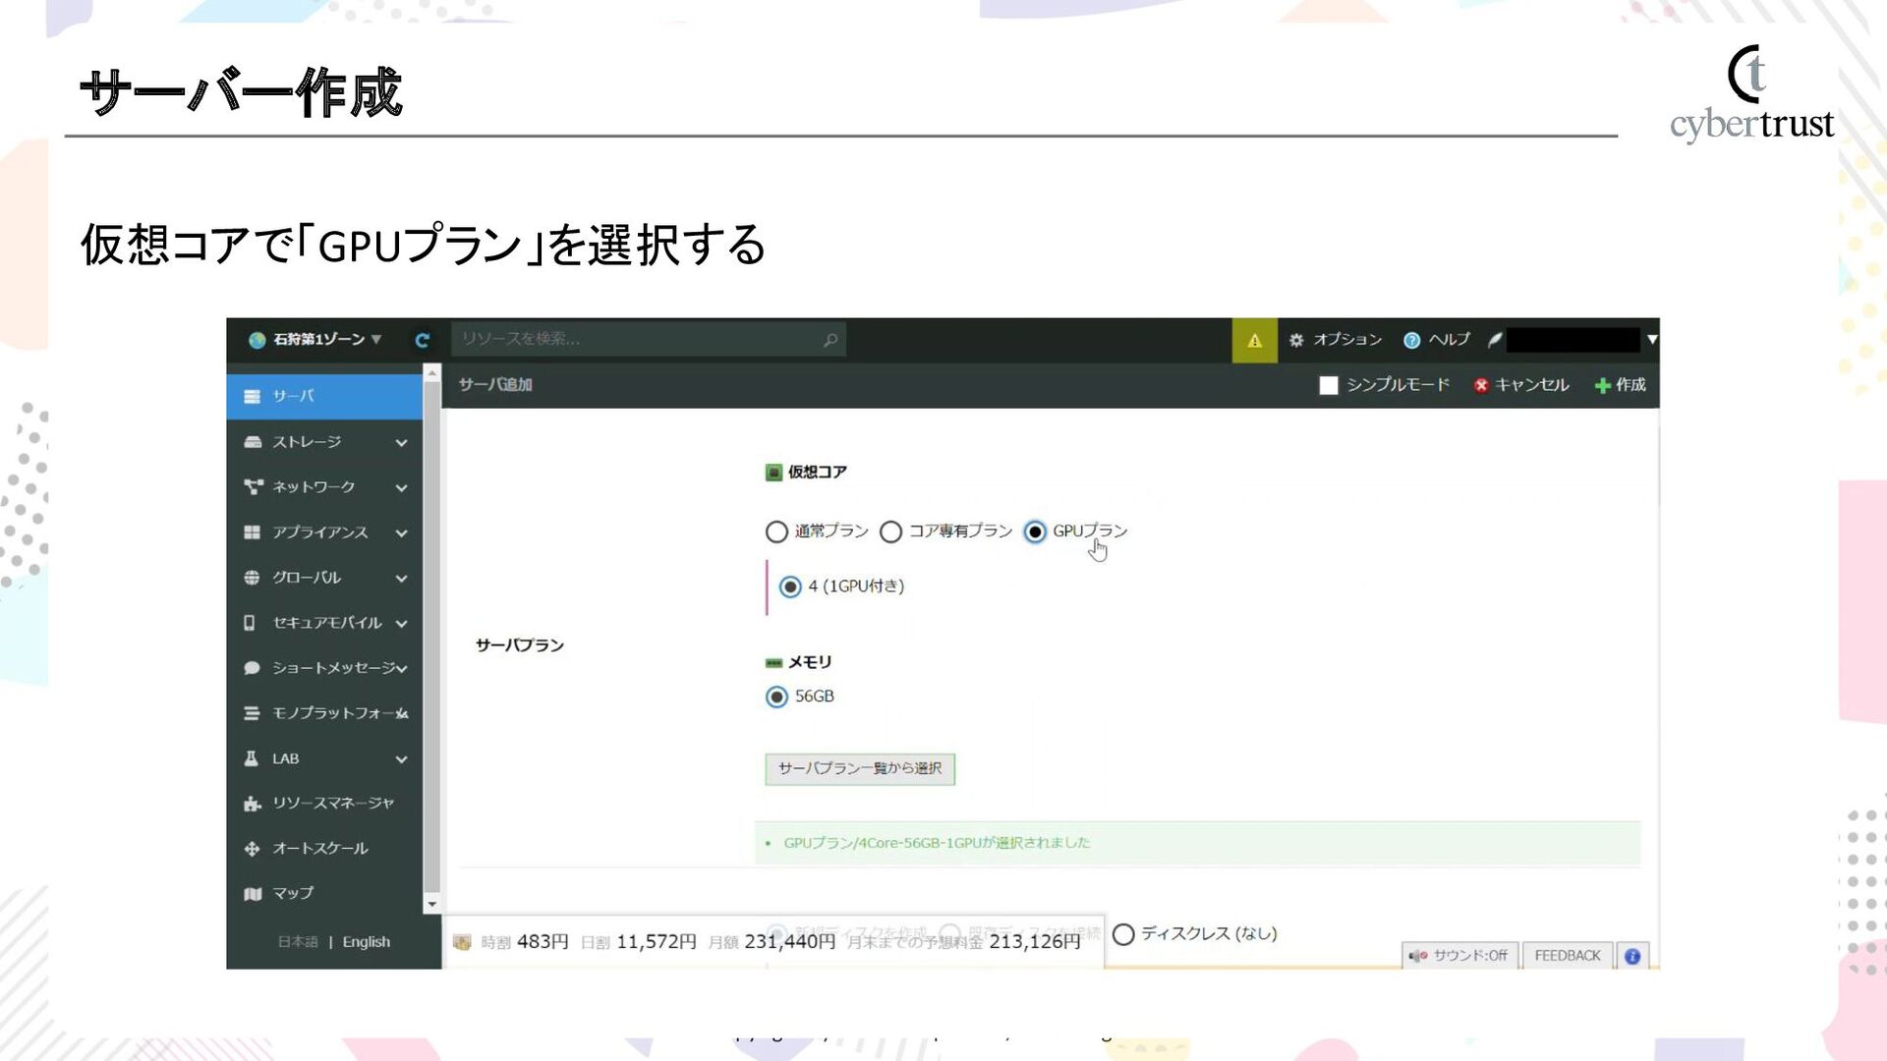Switch language to 日本語

pos(298,942)
